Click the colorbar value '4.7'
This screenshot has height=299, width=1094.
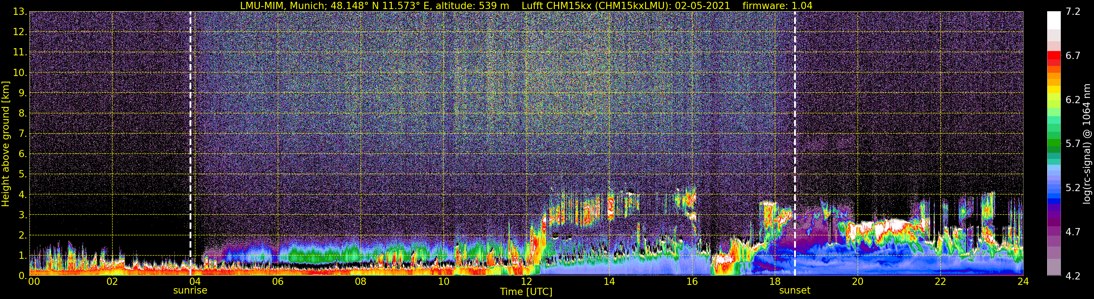(1073, 232)
